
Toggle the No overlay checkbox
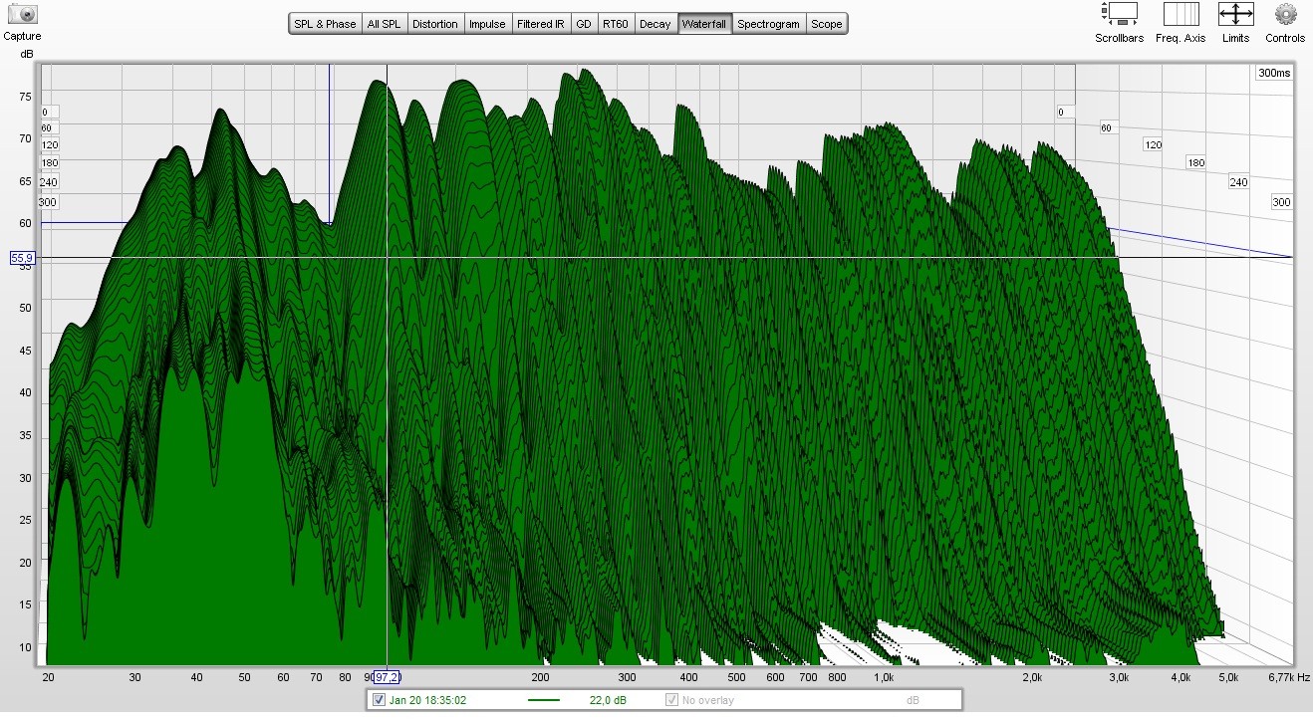671,700
